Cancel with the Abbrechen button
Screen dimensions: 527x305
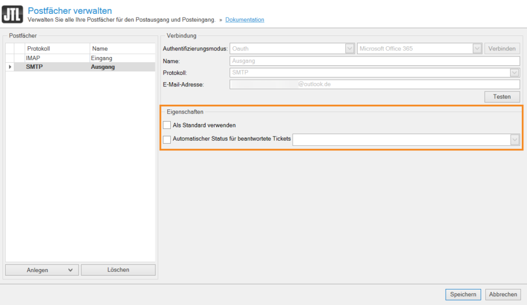click(x=503, y=294)
